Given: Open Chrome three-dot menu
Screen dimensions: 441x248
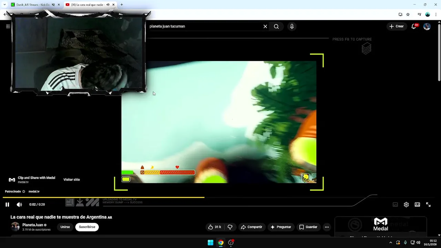Looking at the screenshot, I should pyautogui.click(x=436, y=14).
